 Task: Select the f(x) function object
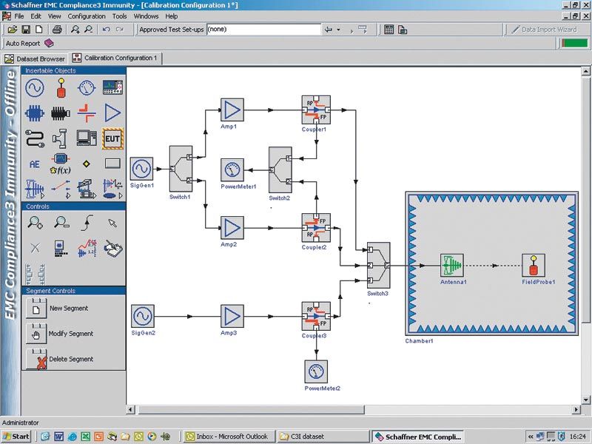(x=61, y=164)
